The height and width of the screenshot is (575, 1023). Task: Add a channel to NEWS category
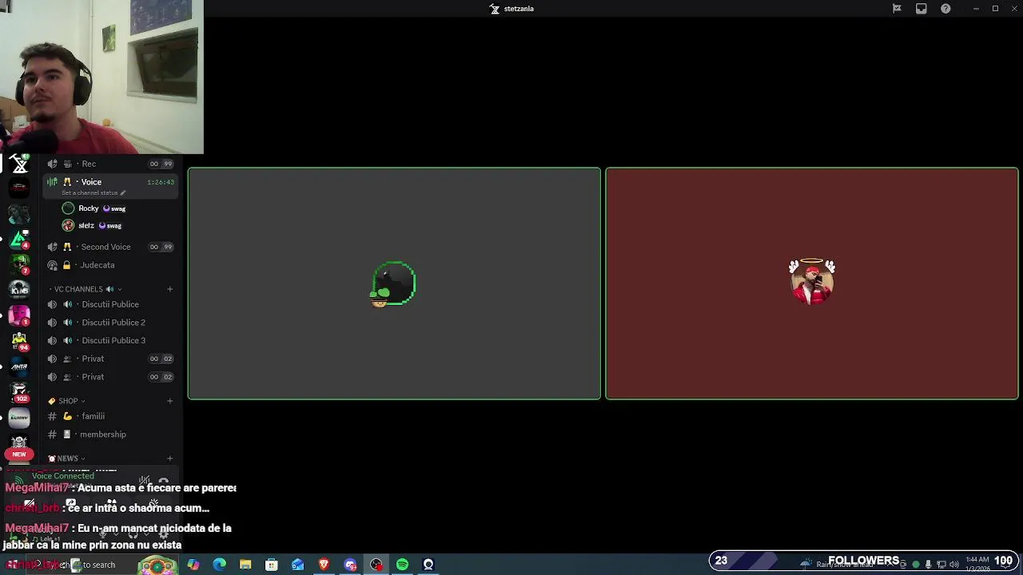coord(169,458)
